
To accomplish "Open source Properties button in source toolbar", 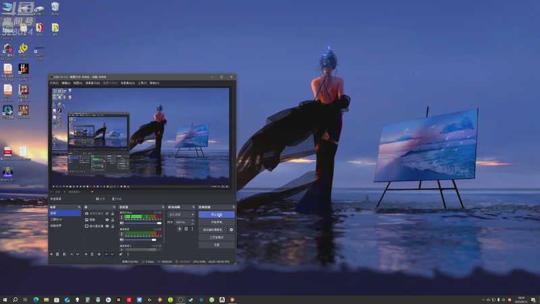I will tap(100, 199).
